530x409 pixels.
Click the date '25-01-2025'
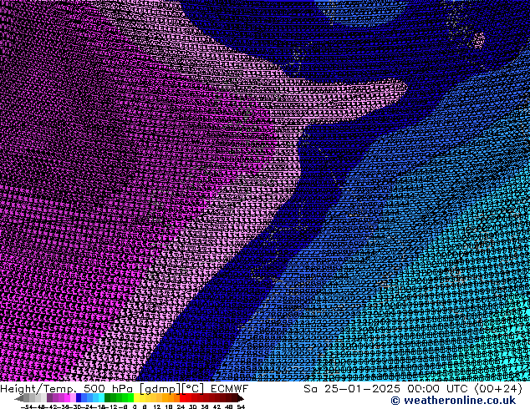(x=362, y=389)
